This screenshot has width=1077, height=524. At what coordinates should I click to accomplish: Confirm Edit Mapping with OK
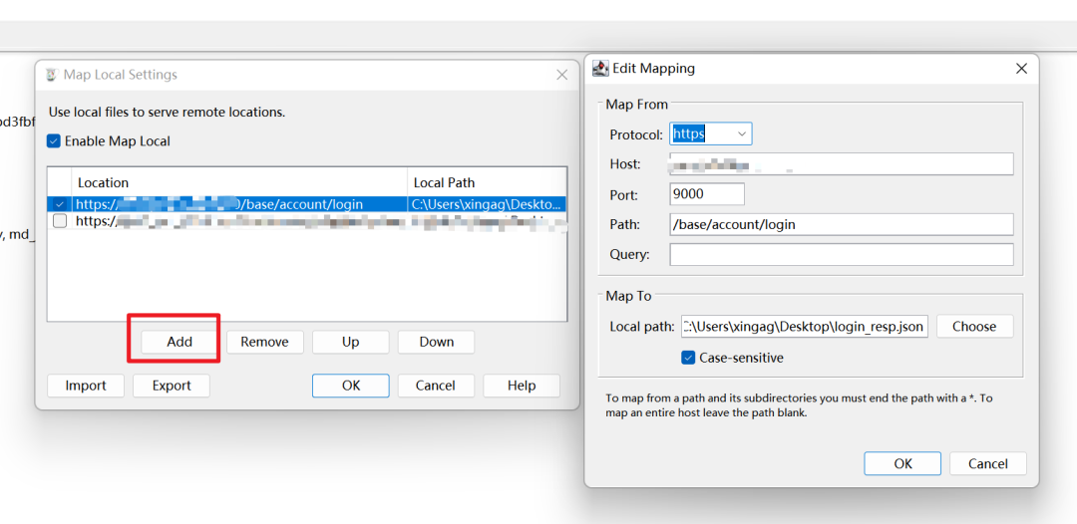[902, 463]
